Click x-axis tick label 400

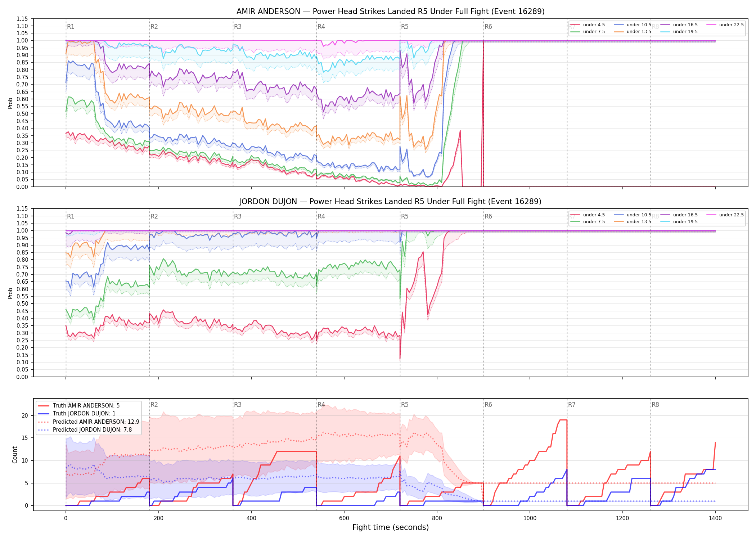click(251, 518)
